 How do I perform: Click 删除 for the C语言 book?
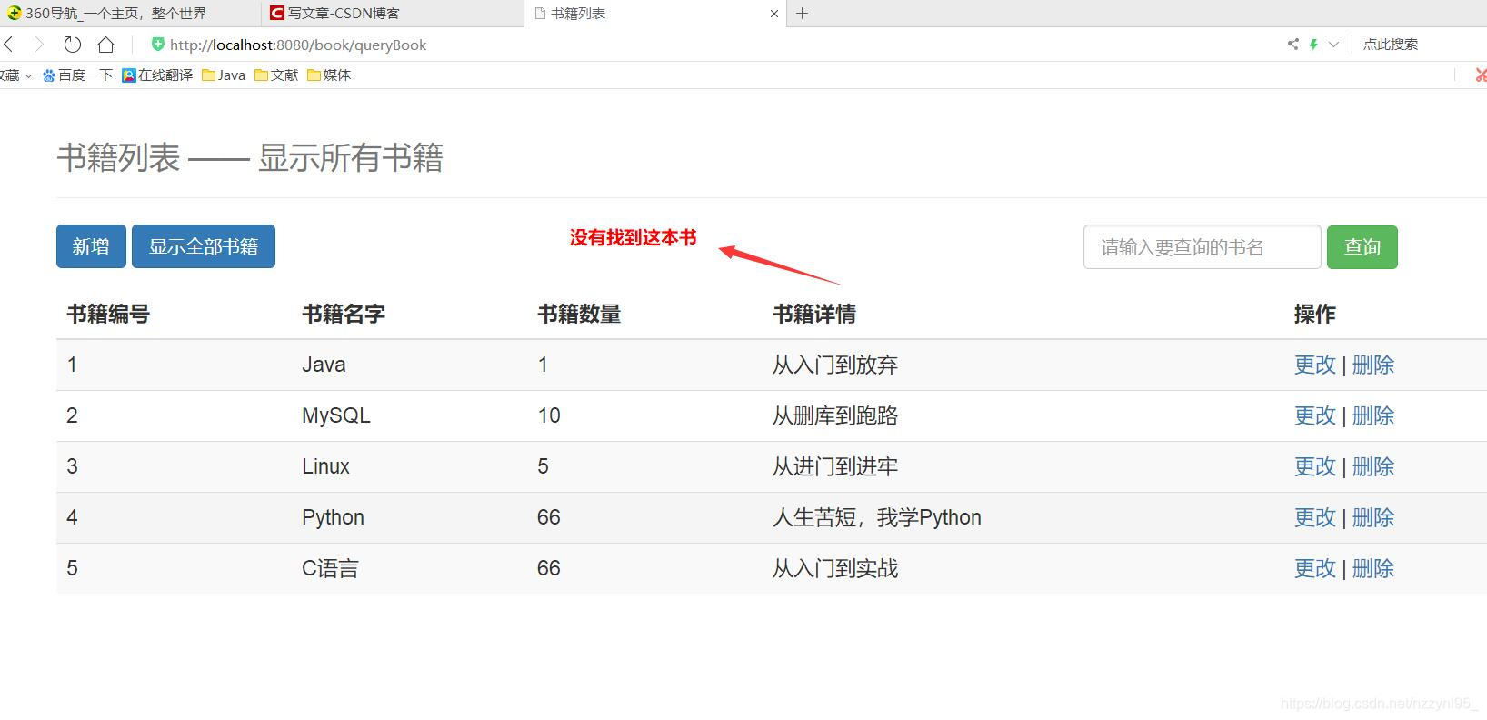pyautogui.click(x=1372, y=568)
